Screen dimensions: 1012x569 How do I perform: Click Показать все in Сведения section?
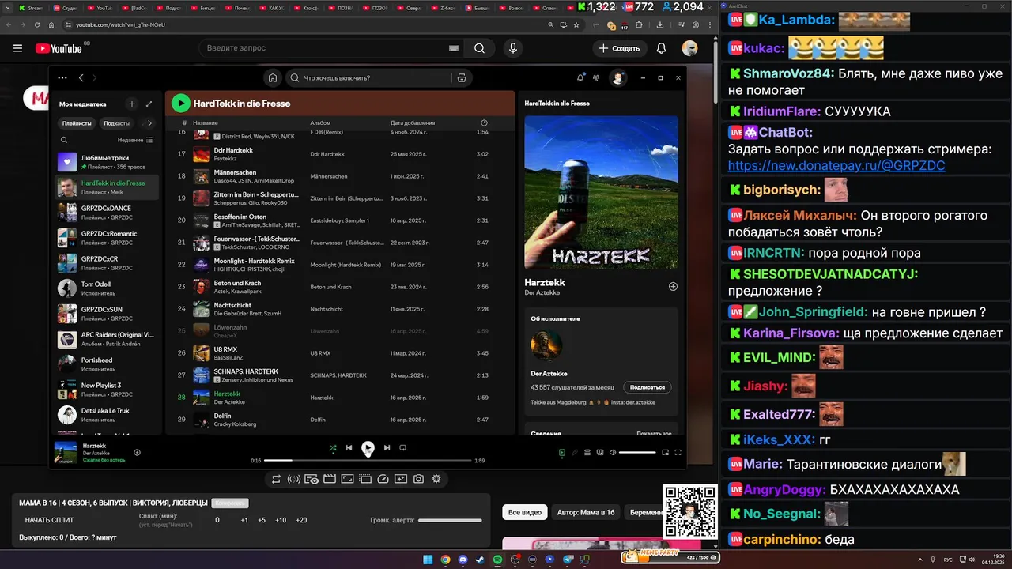pos(654,433)
